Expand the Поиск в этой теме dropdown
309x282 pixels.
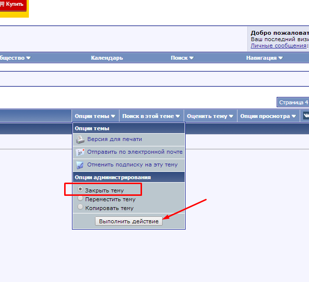pyautogui.click(x=151, y=116)
